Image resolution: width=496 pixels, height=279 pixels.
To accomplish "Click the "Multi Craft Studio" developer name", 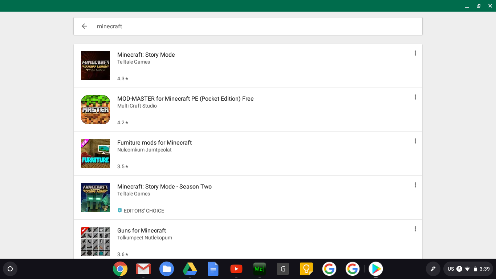I will pyautogui.click(x=137, y=106).
